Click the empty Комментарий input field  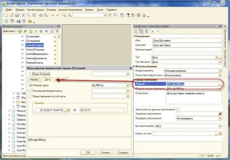pos(187,50)
